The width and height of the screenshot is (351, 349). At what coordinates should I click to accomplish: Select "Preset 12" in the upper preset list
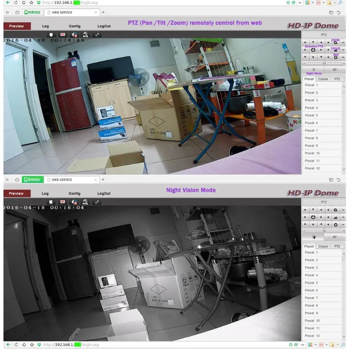pyautogui.click(x=322, y=168)
